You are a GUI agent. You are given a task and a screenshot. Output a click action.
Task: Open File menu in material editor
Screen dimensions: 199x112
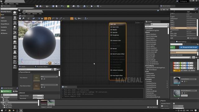coord(20,14)
